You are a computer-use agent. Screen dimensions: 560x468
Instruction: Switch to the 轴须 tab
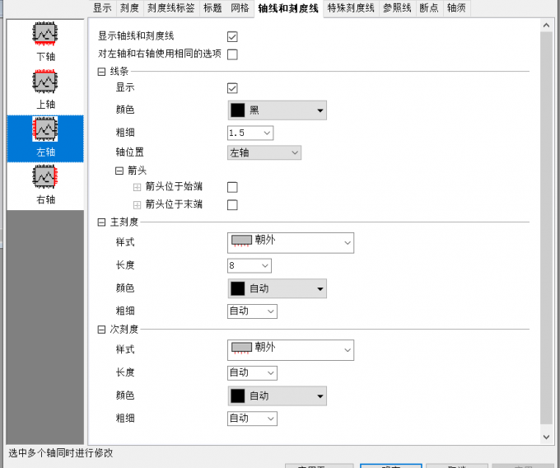pyautogui.click(x=456, y=8)
